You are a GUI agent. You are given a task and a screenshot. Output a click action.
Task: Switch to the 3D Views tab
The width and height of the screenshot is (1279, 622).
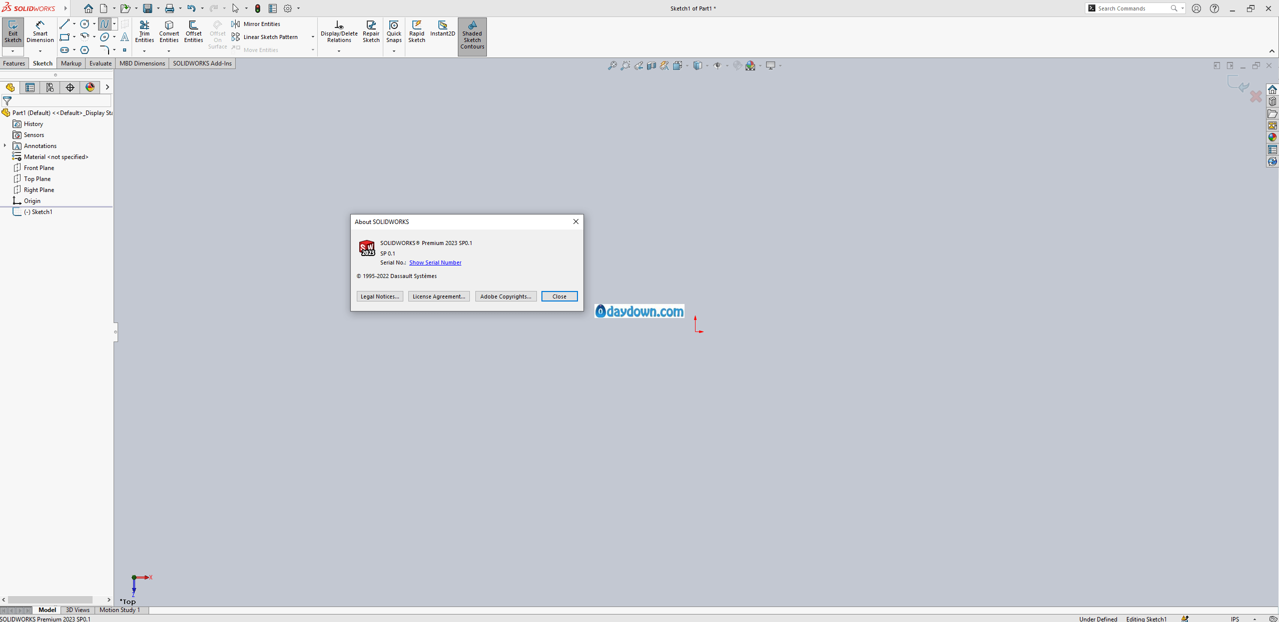click(x=78, y=610)
